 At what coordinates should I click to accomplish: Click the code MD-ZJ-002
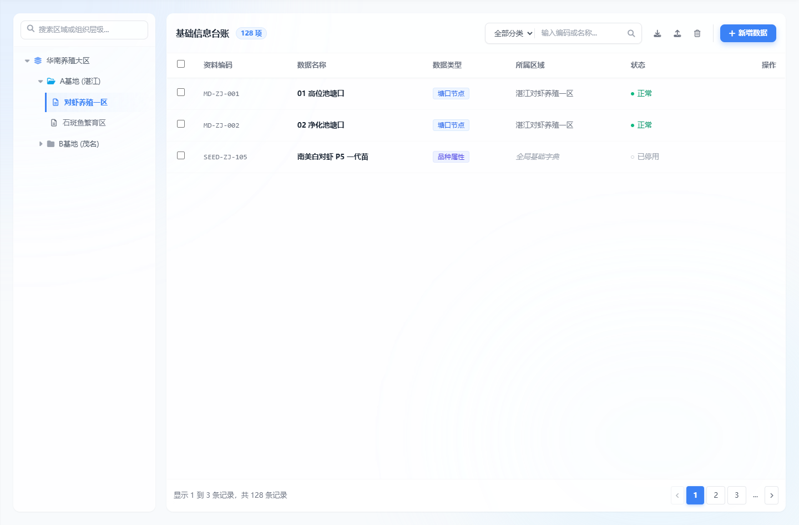(221, 125)
